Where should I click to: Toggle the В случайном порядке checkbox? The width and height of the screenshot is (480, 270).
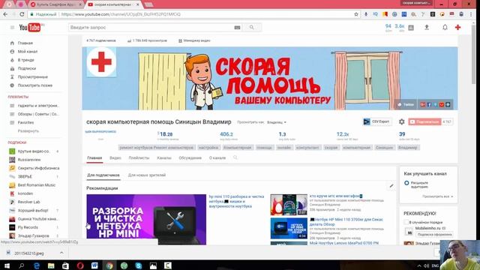pos(406,222)
